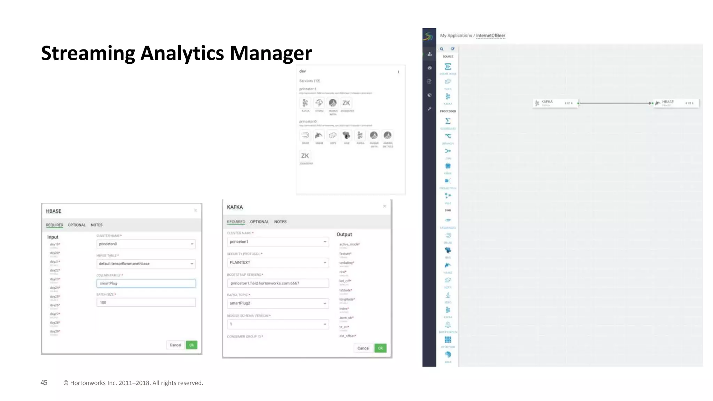Viewport: 713px width, 401px height.
Task: Click the Druid service icon under princeton0
Action: click(x=305, y=135)
